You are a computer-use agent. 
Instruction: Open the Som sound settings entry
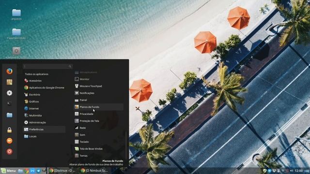click(x=99, y=135)
